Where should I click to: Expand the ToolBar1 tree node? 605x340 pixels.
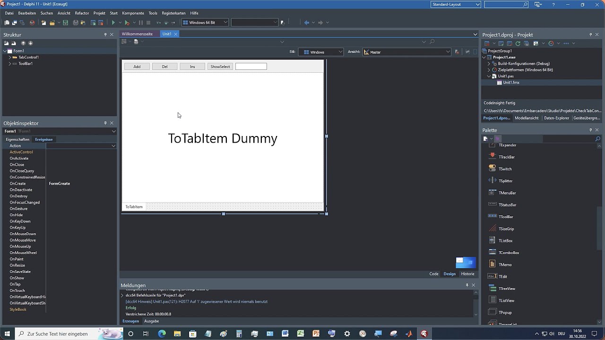[x=9, y=63]
